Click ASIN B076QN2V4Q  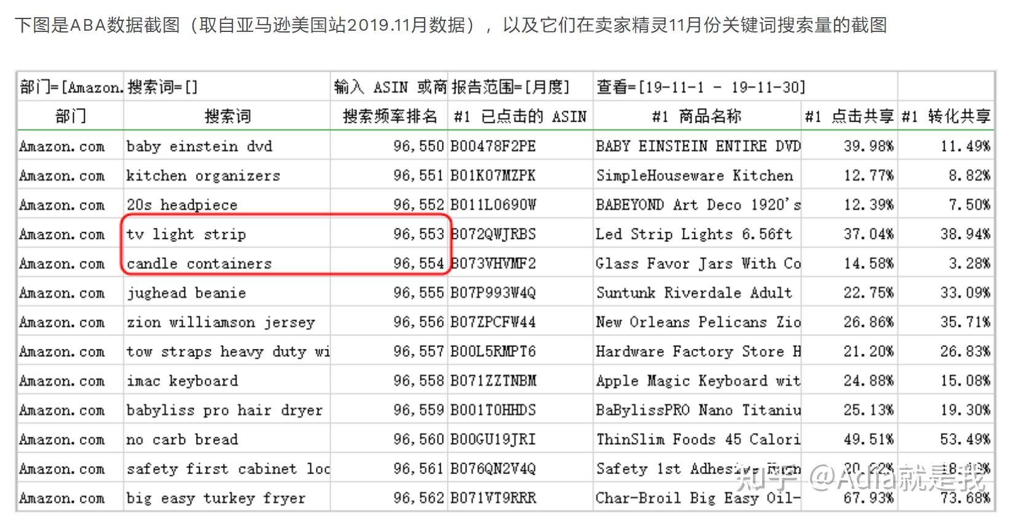click(x=492, y=469)
